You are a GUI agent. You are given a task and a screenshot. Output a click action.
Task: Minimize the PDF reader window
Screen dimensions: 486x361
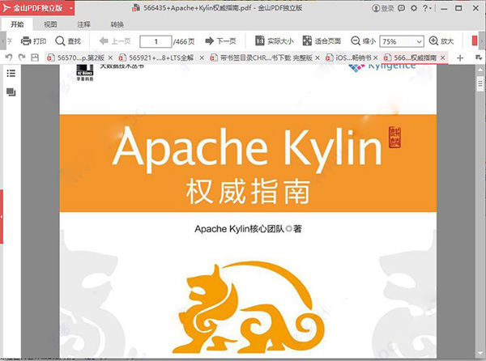point(444,9)
